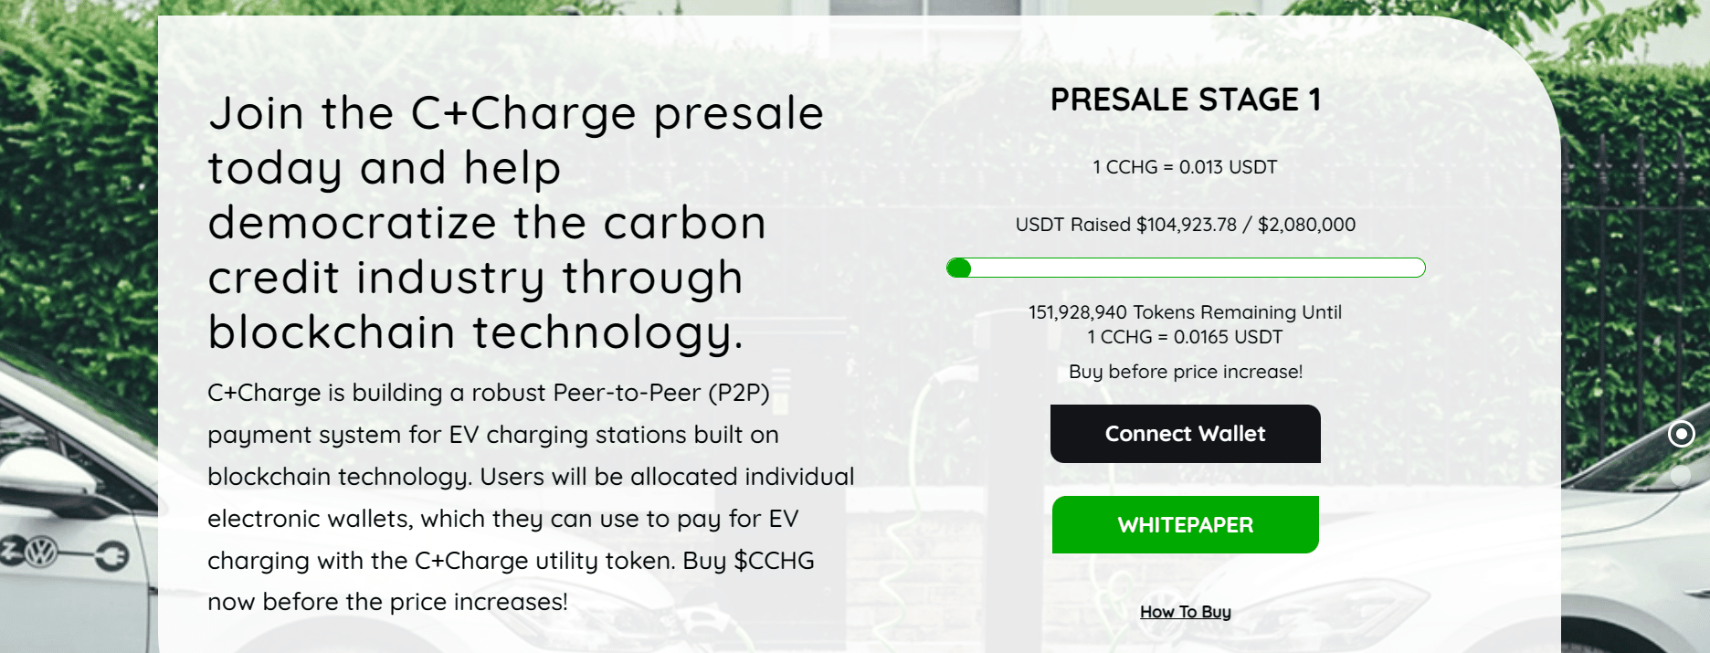Click the Buy before price increase! notice

pos(1186,372)
